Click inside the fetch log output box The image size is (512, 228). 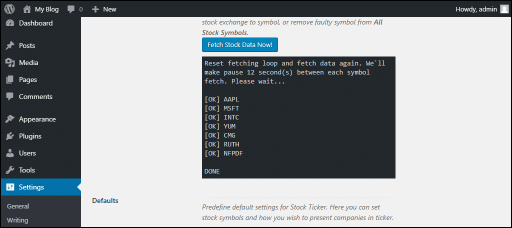pyautogui.click(x=299, y=117)
